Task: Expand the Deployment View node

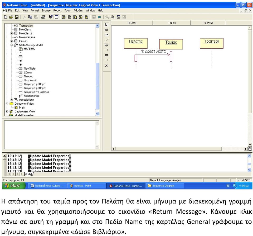Action: [7, 111]
